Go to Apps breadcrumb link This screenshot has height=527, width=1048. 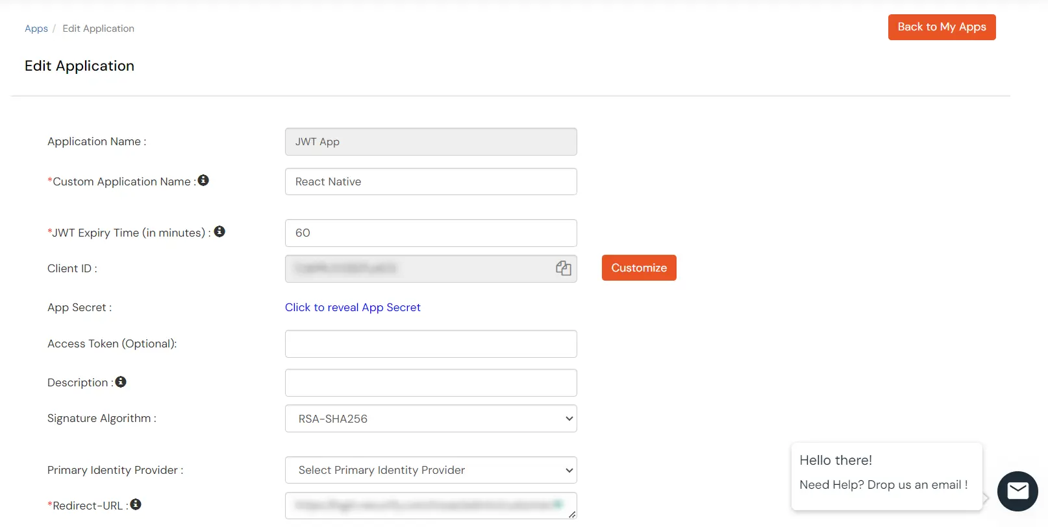click(x=36, y=29)
